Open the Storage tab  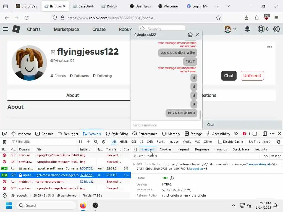click(x=193, y=134)
